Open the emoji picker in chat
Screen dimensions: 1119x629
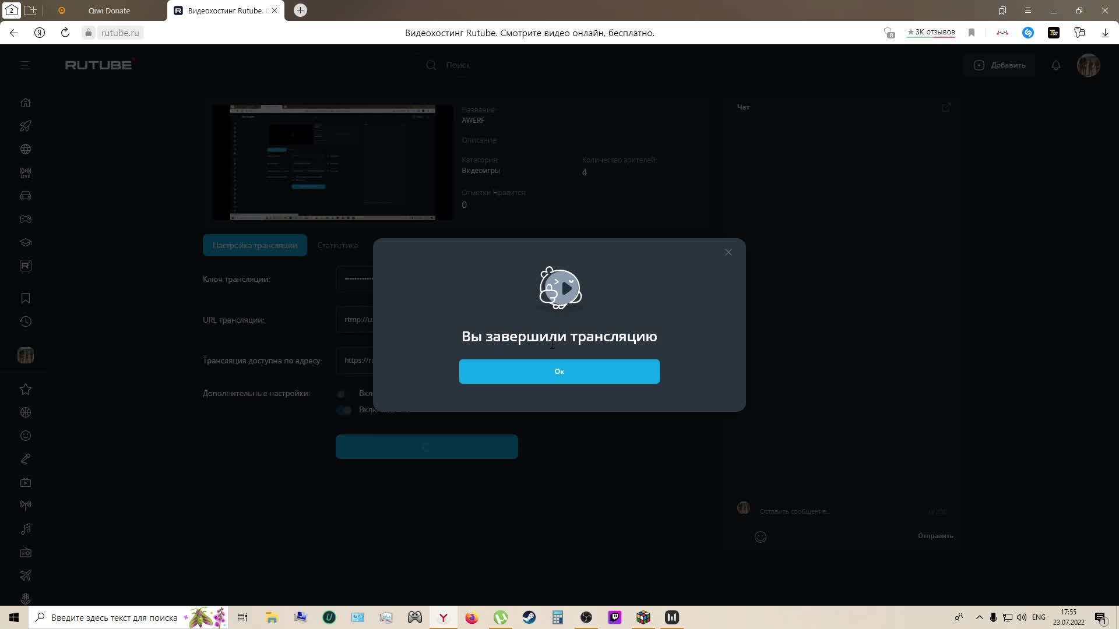tap(760, 537)
